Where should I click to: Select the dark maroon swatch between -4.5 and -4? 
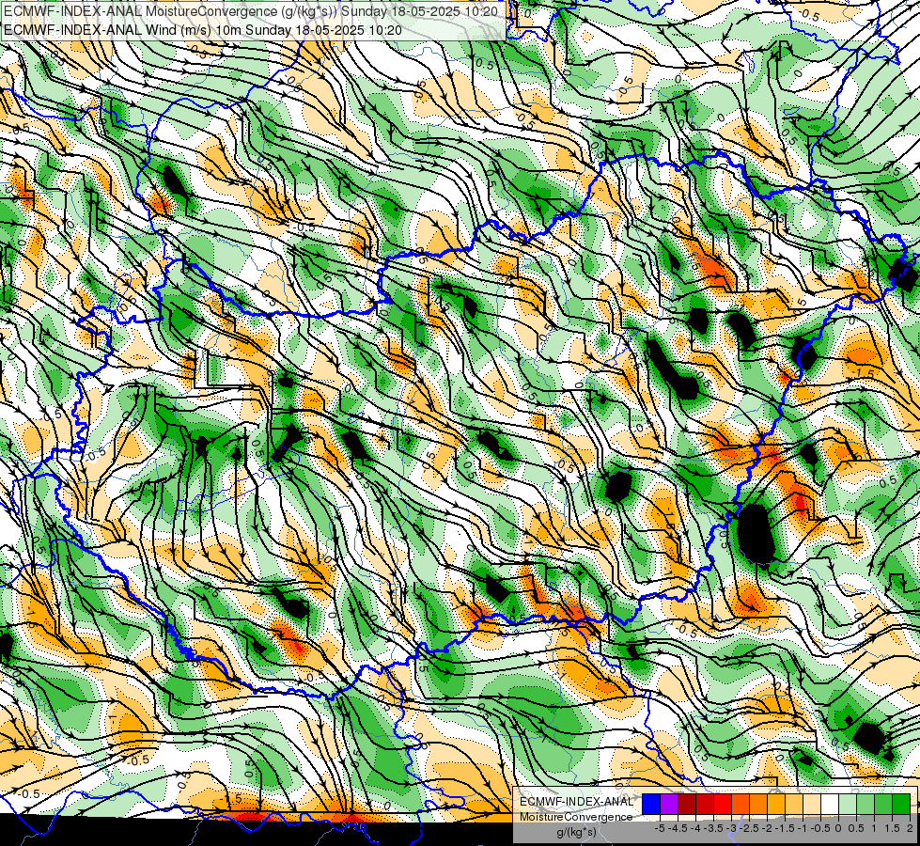687,805
